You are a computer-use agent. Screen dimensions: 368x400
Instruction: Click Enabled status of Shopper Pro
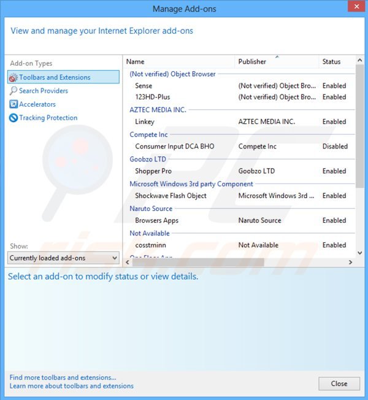click(x=334, y=171)
